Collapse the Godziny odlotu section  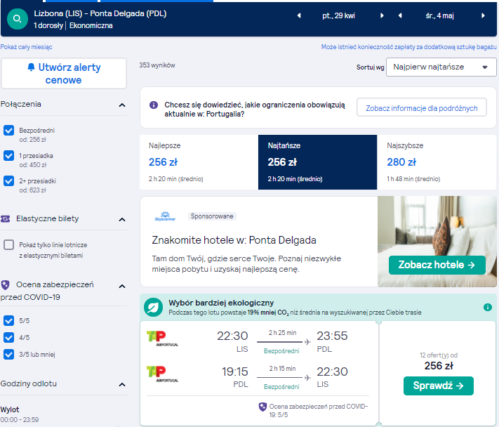click(x=122, y=385)
